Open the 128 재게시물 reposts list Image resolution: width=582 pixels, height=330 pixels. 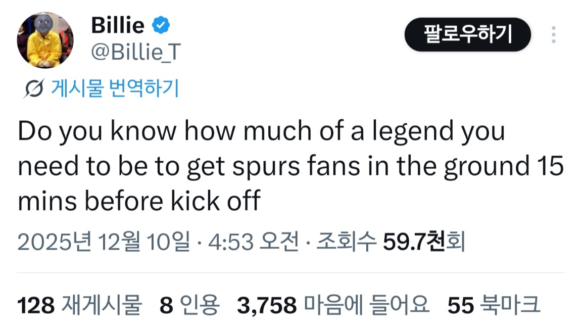click(79, 305)
